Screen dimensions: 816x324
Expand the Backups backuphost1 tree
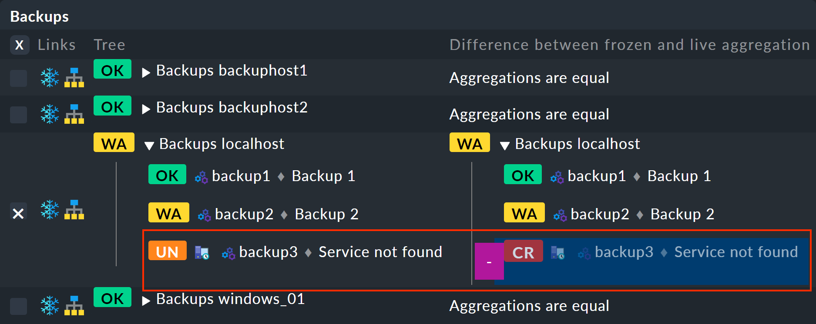point(146,72)
